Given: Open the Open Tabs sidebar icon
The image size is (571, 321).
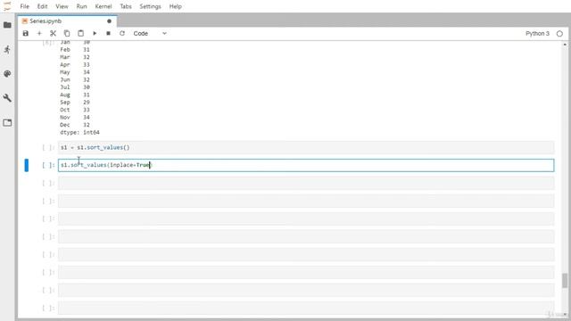Looking at the screenshot, I should point(7,123).
